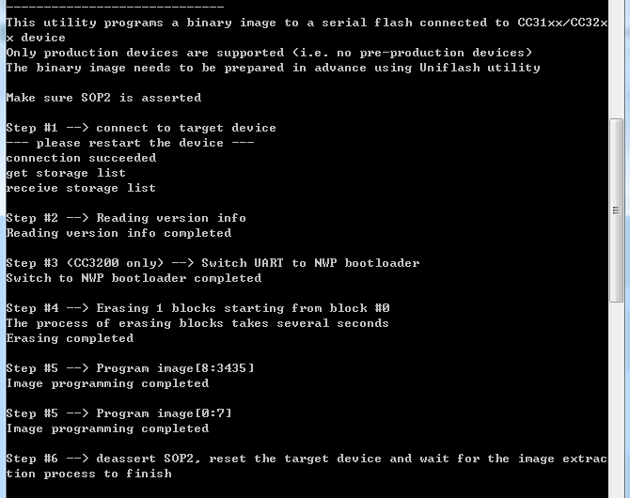The width and height of the screenshot is (630, 498).
Task: Click the 'receive storage list' line
Action: pyautogui.click(x=81, y=188)
